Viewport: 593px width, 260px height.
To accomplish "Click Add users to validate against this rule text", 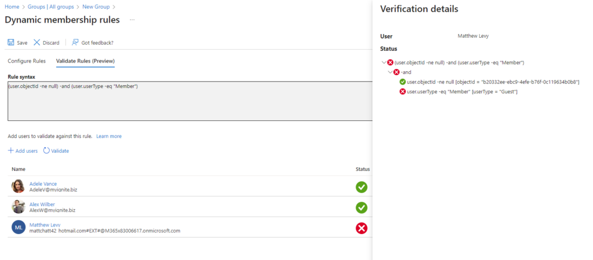I will 50,136.
